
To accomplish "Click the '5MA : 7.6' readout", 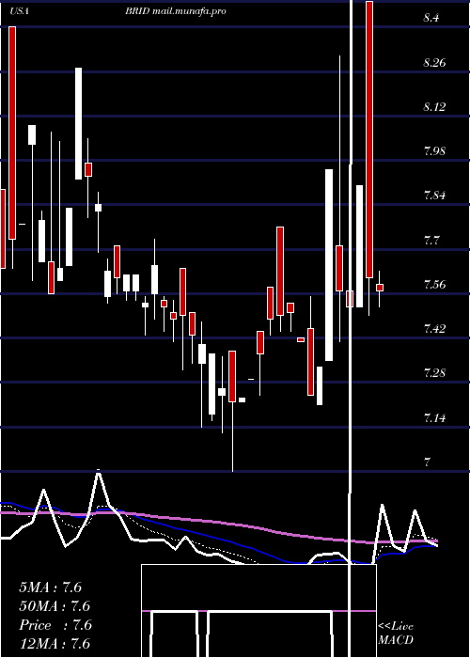I will click(51, 587).
